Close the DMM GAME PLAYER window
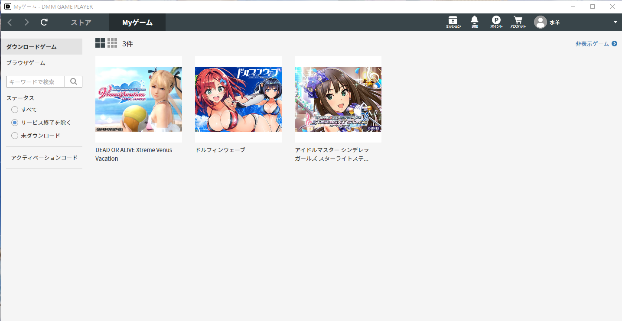 click(612, 6)
